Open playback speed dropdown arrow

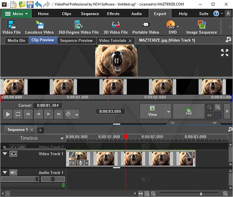[77, 115]
